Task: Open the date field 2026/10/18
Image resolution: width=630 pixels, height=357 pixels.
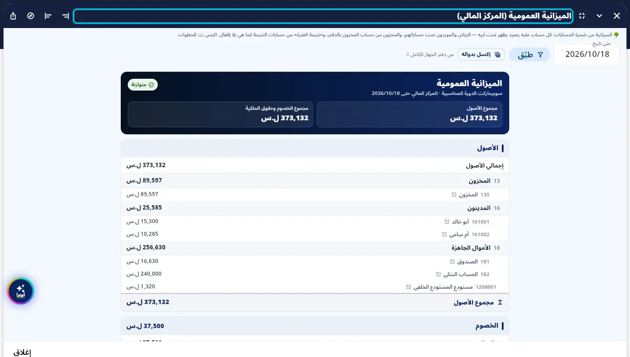Action: coord(587,54)
